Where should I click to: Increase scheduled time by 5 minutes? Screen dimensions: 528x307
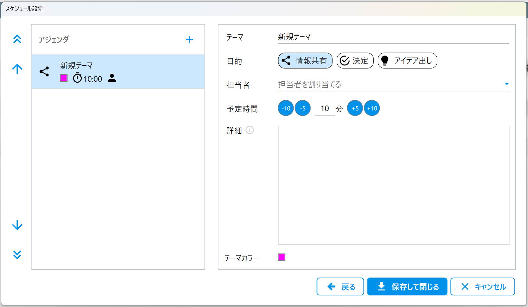point(355,108)
